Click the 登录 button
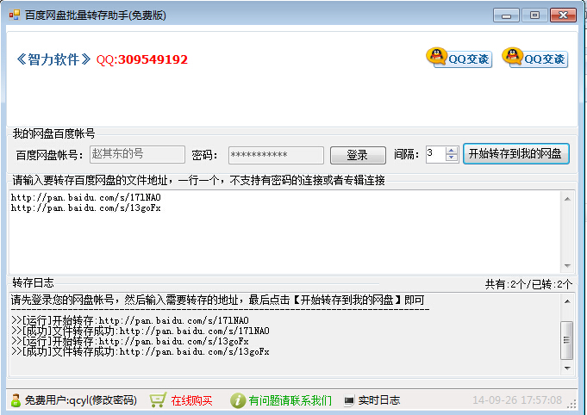587x415 pixels. (x=358, y=155)
